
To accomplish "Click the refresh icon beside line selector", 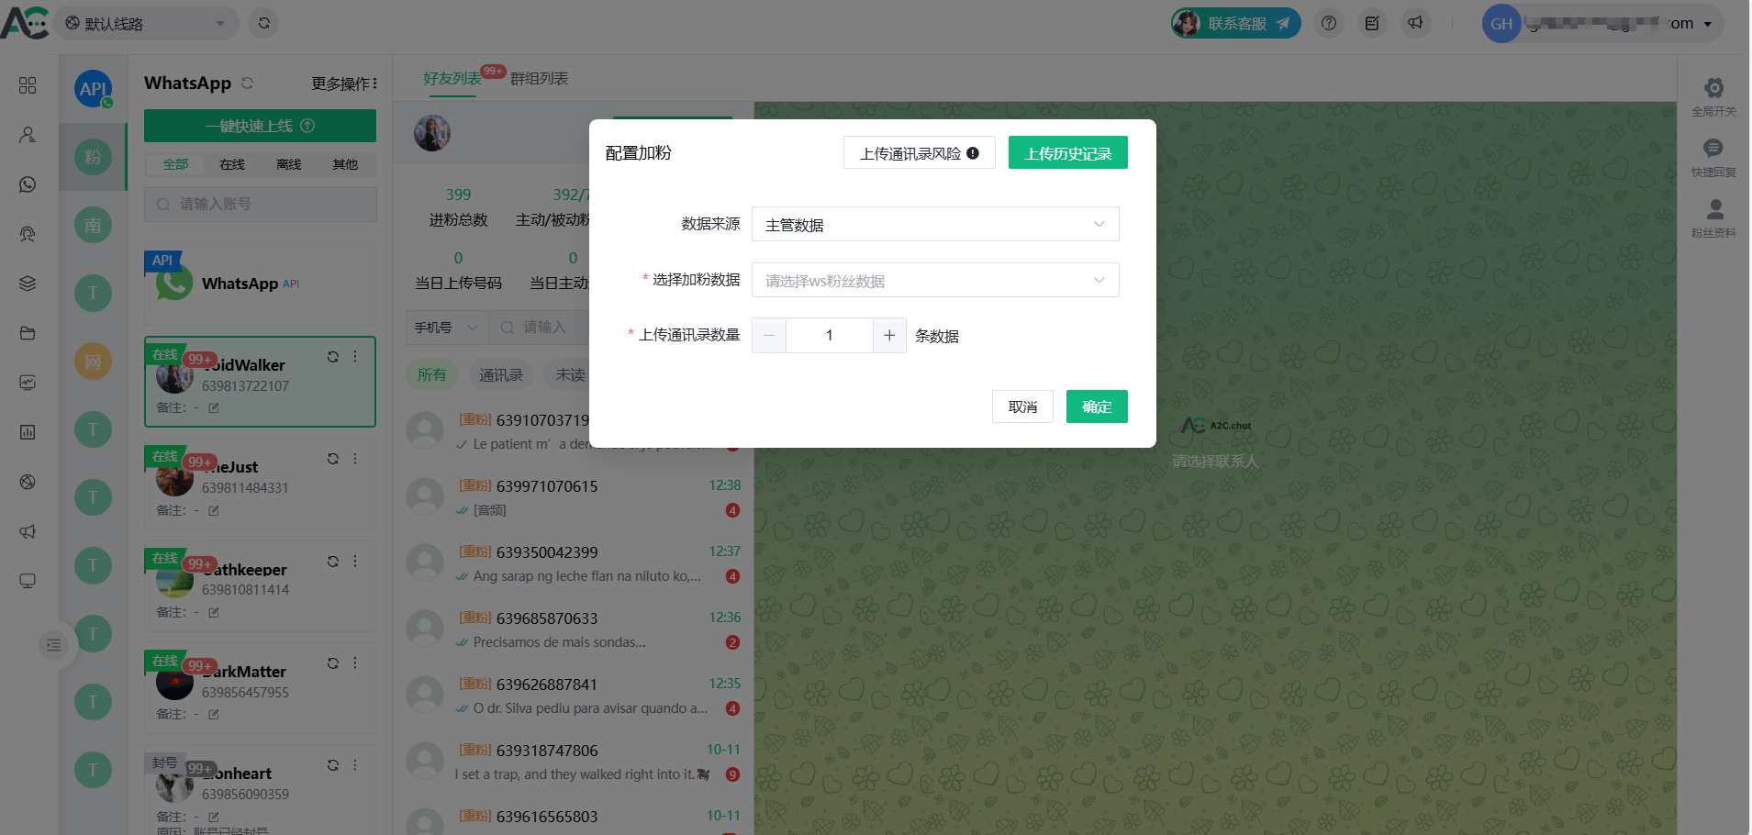I will [264, 23].
